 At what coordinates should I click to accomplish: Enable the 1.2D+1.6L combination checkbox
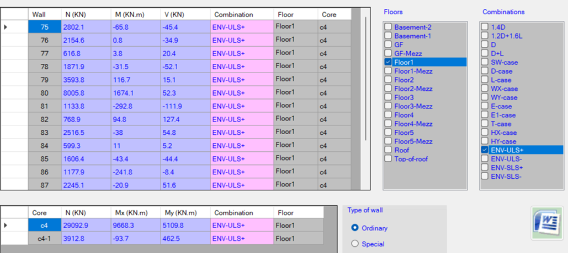click(485, 35)
